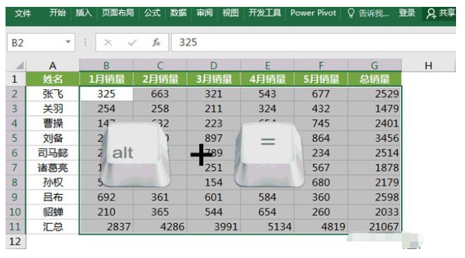Click the insert function fx icon
Viewport: 465px width, 258px height.
(x=157, y=43)
